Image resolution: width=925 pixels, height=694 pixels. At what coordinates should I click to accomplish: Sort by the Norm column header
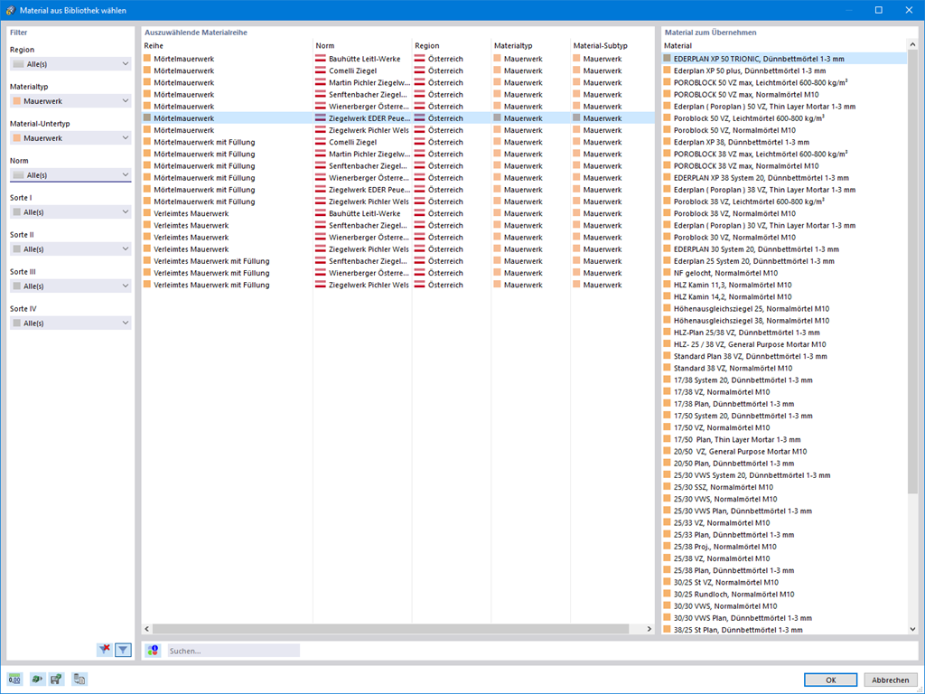pos(362,45)
